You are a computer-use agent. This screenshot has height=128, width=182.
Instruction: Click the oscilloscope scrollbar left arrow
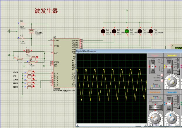click(x=78, y=125)
